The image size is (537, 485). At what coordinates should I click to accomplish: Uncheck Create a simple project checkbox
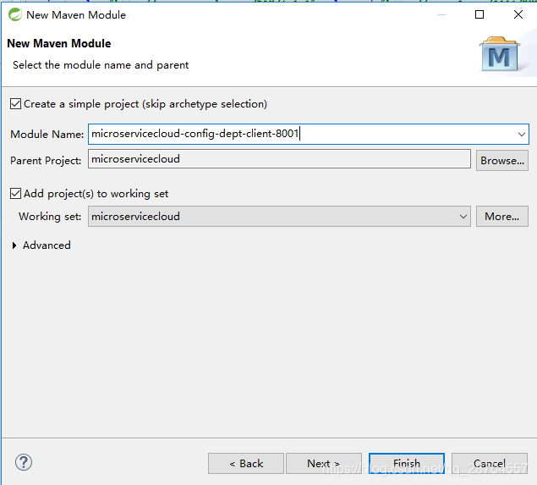tap(16, 103)
